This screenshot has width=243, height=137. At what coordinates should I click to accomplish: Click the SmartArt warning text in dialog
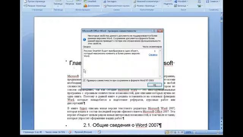[112, 53]
